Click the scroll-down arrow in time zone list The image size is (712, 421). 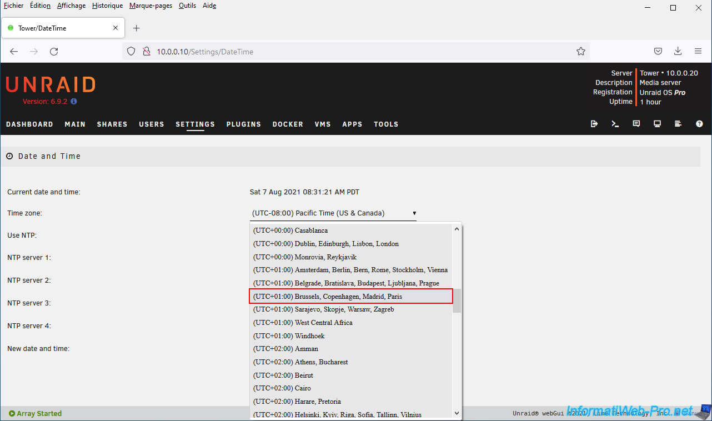[457, 413]
